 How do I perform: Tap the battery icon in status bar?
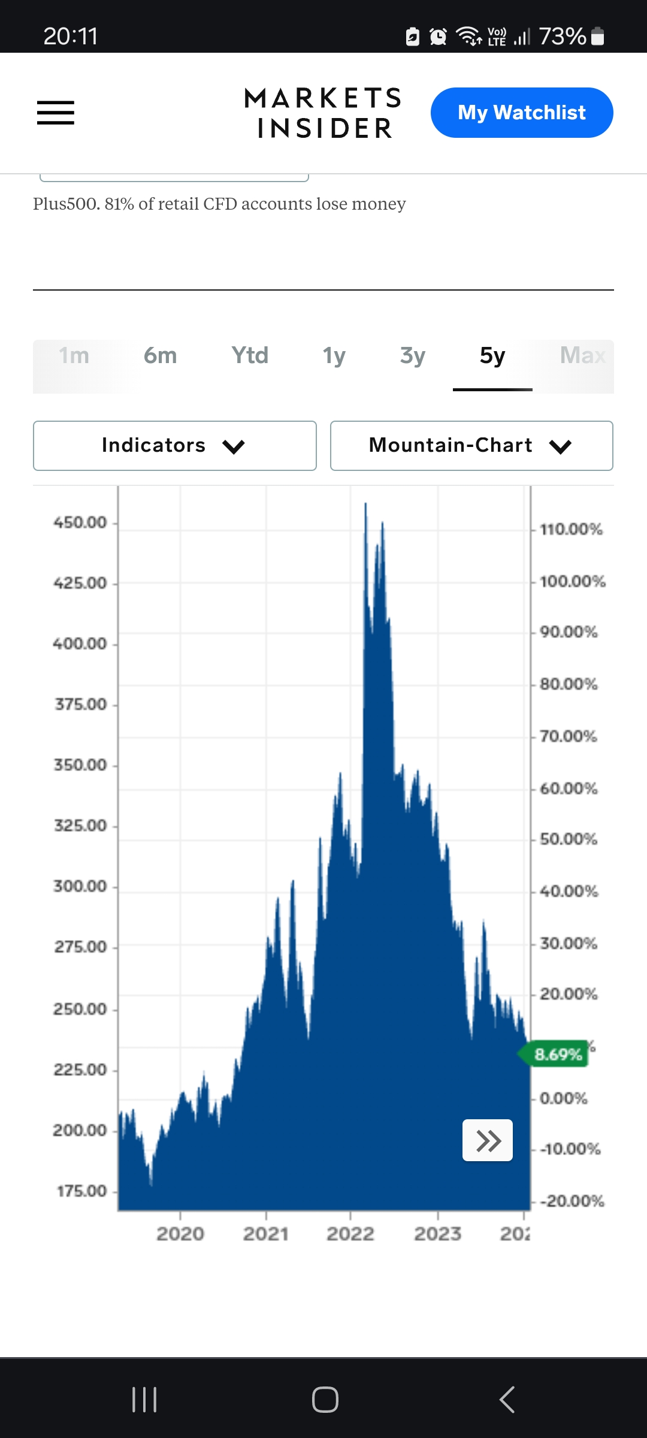[597, 37]
